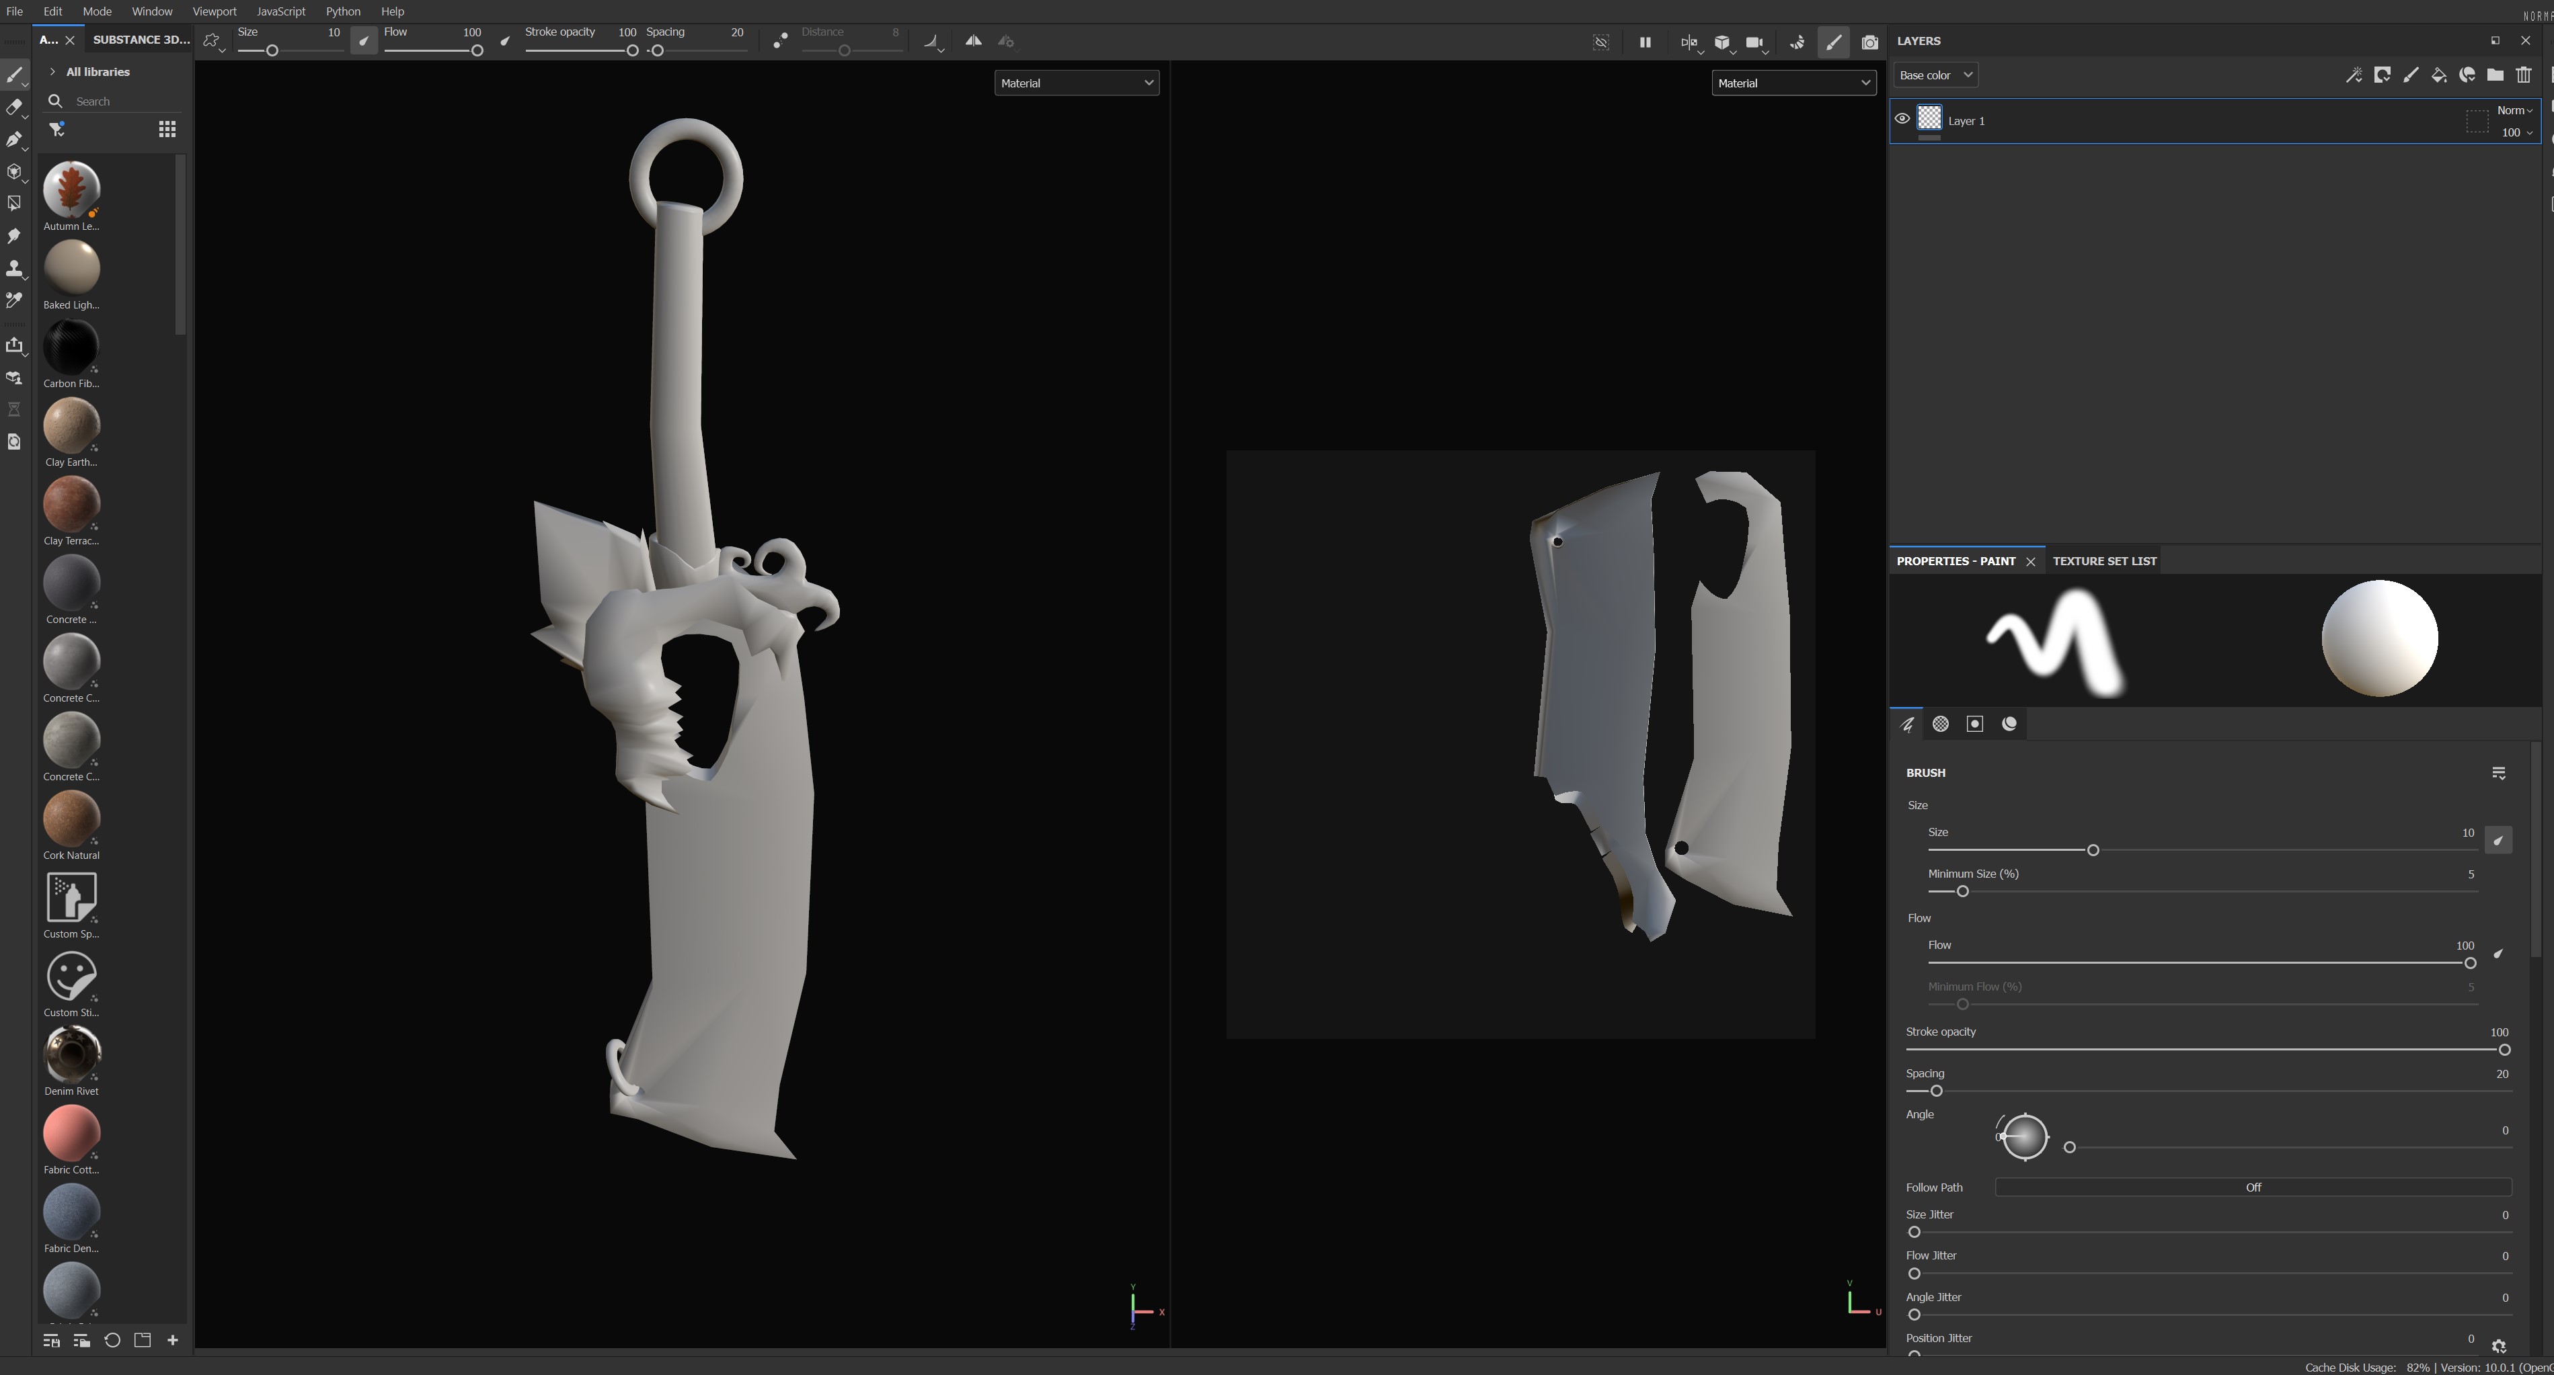The height and width of the screenshot is (1375, 2554).
Task: Add a fill layer in Layers panel
Action: click(2439, 75)
